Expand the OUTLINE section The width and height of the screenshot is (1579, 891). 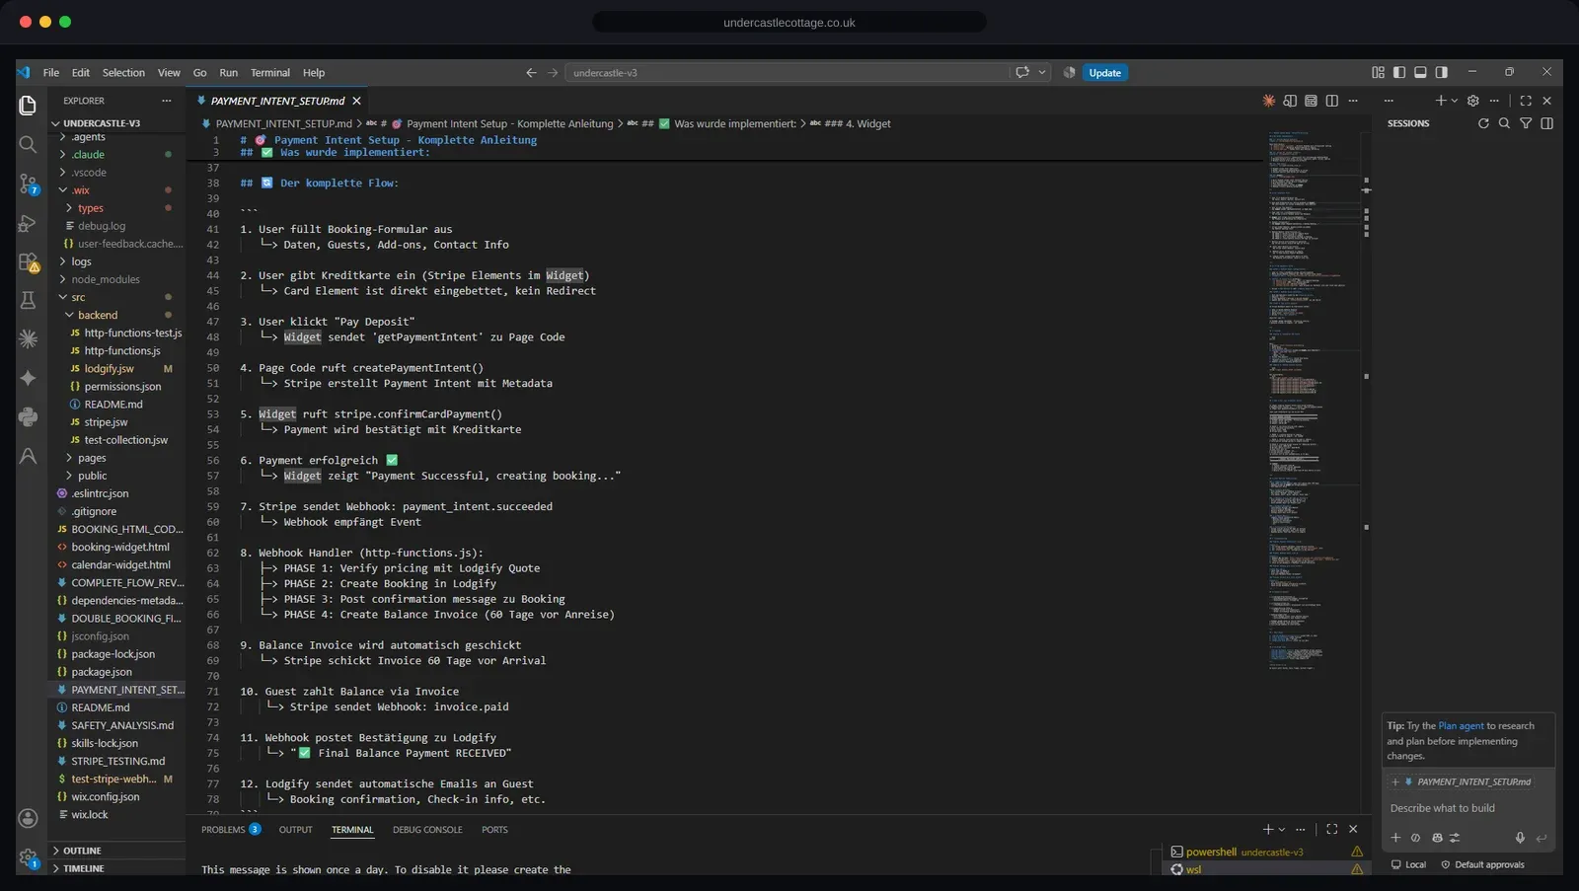[118, 851]
